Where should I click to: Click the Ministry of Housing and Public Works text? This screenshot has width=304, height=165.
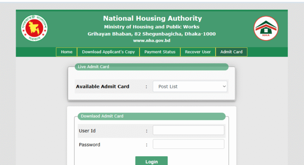point(152,27)
